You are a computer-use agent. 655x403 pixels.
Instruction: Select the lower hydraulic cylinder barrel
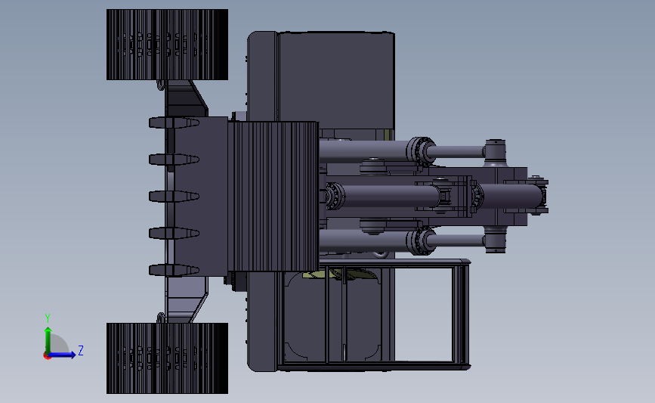(363, 241)
